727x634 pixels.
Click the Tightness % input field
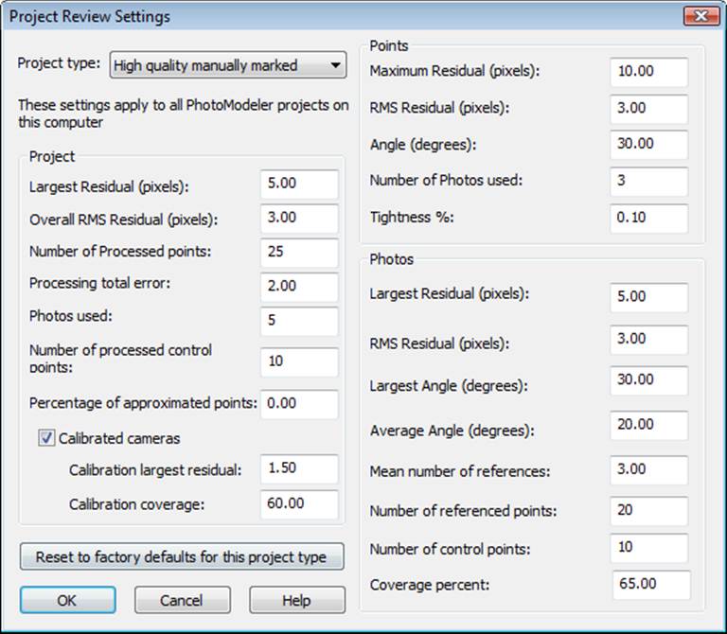(x=649, y=218)
